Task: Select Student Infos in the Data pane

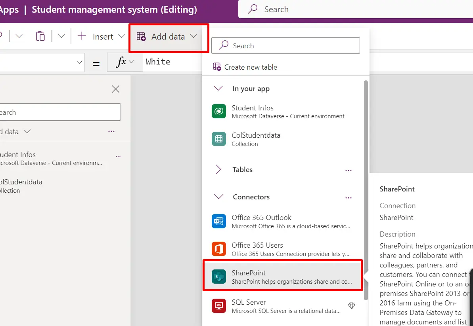Action: pos(51,158)
